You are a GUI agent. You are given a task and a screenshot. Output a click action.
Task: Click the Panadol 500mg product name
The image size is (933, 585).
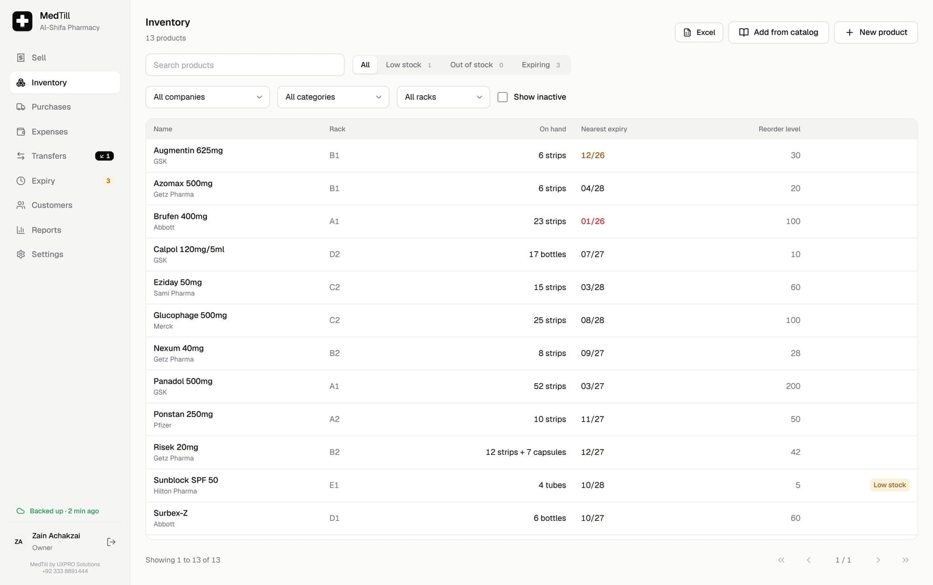click(183, 381)
